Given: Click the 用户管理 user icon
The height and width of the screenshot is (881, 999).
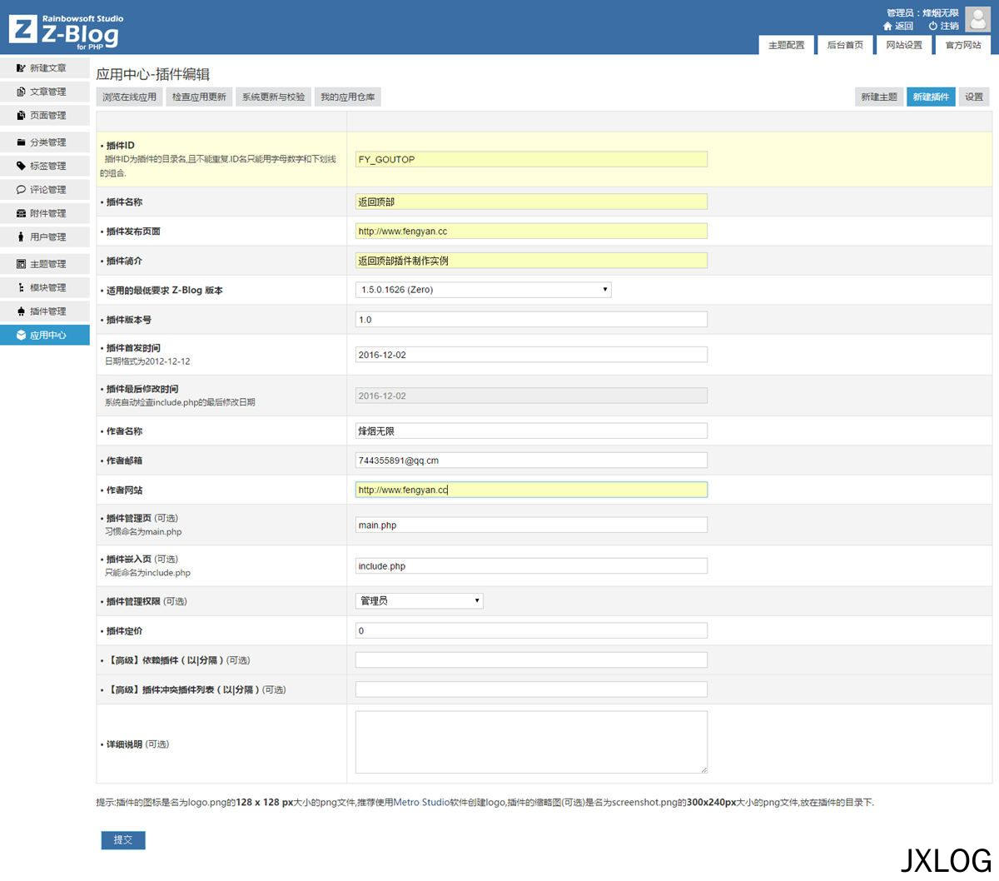Looking at the screenshot, I should (x=21, y=237).
